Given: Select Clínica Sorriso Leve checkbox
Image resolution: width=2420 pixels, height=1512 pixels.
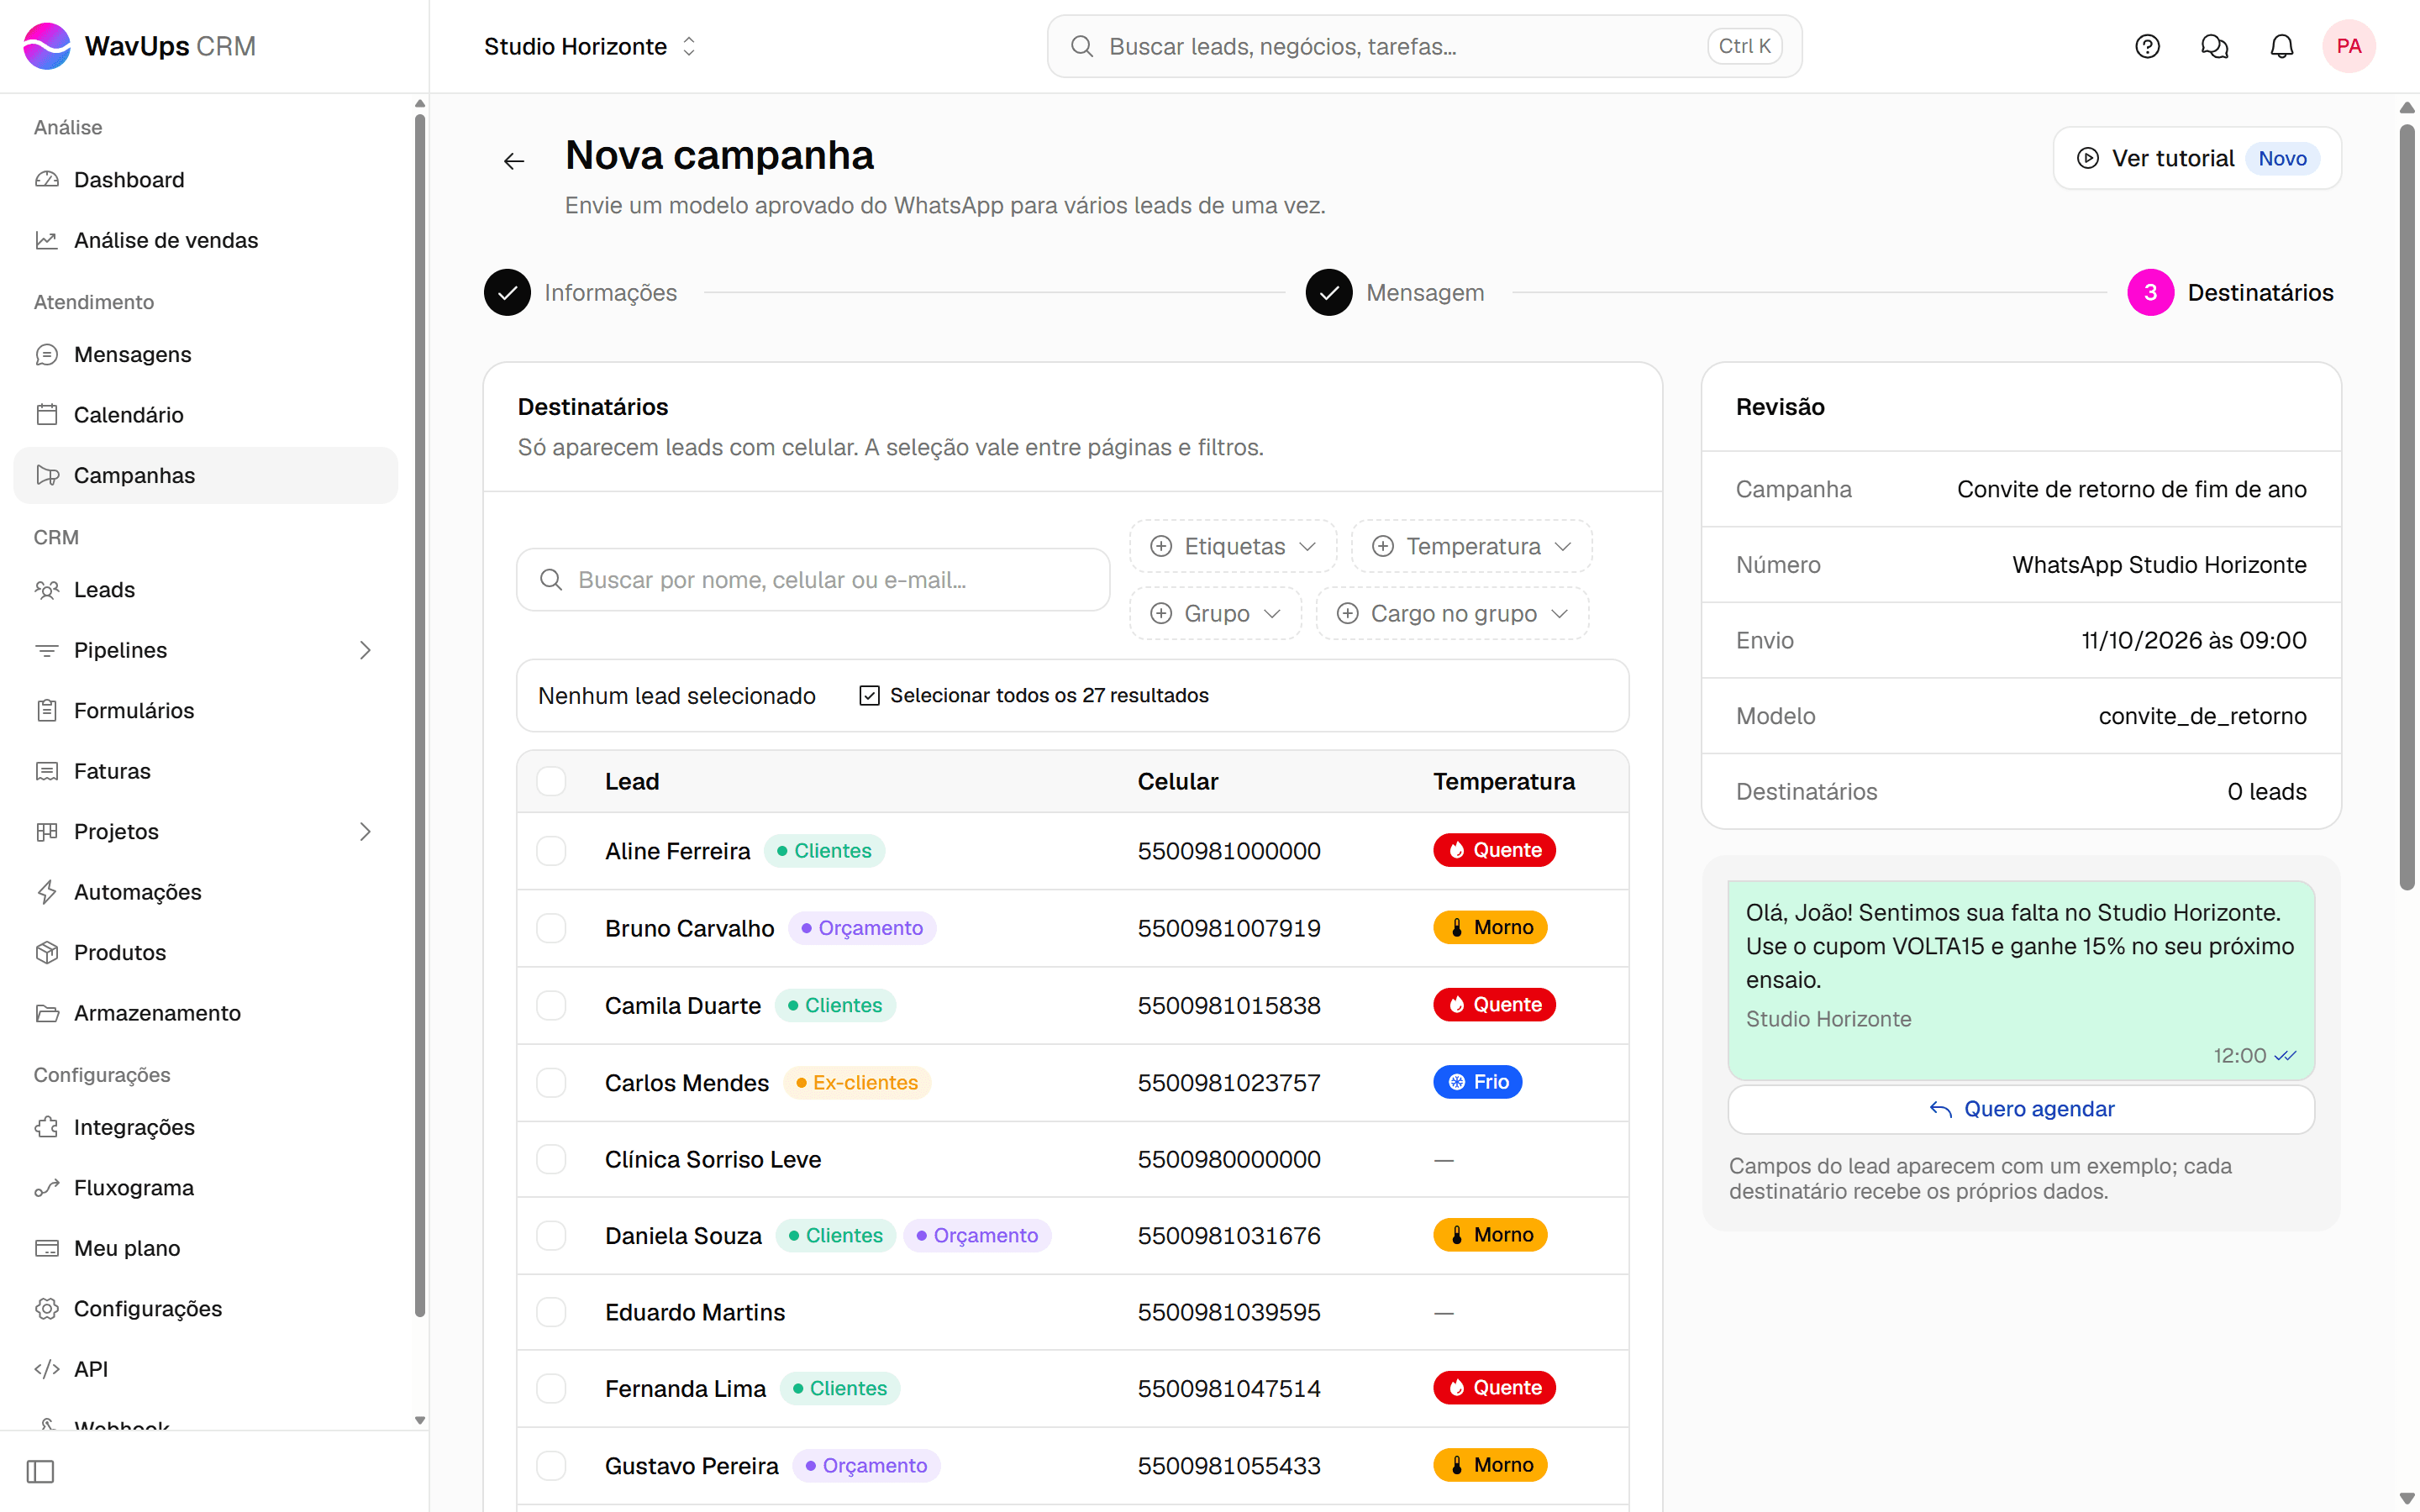Looking at the screenshot, I should coord(551,1159).
